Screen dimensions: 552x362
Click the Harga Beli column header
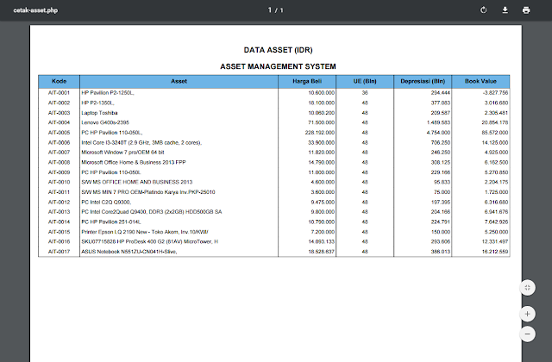[307, 81]
